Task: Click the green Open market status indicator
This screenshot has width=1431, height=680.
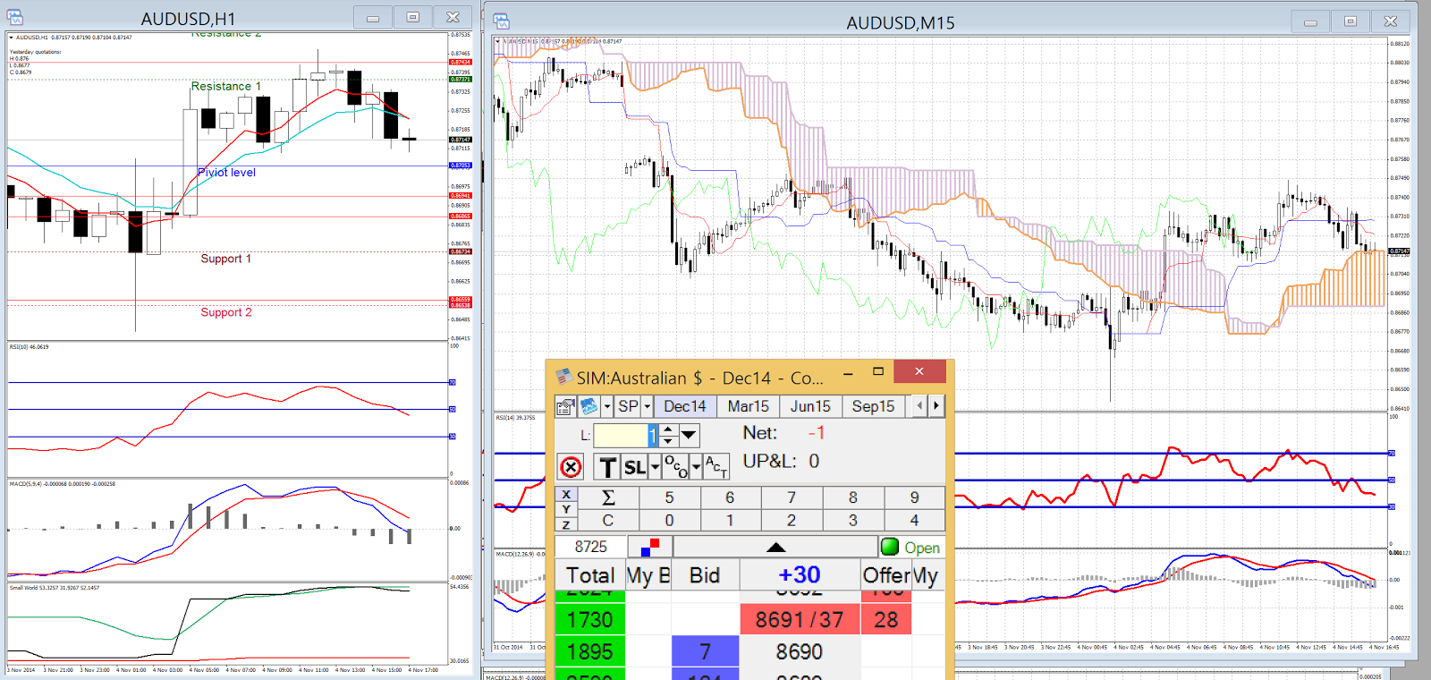Action: (911, 548)
